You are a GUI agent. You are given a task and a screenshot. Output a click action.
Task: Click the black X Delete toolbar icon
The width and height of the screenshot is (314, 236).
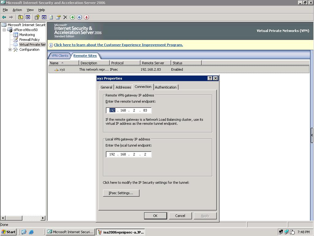(65, 17)
